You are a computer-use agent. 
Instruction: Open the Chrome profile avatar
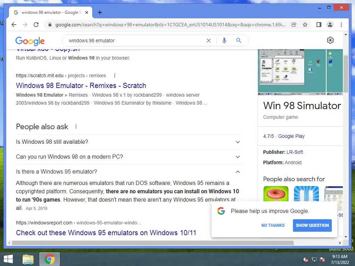pyautogui.click(x=330, y=25)
